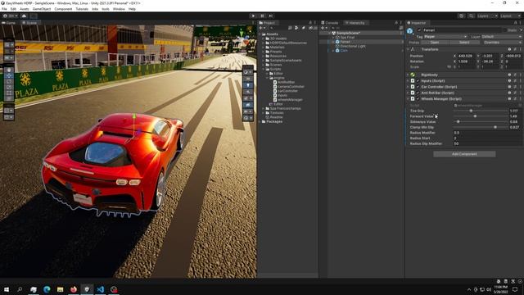524x295 pixels.
Task: Open undo history icon in top toolbar
Action: [x=461, y=16]
